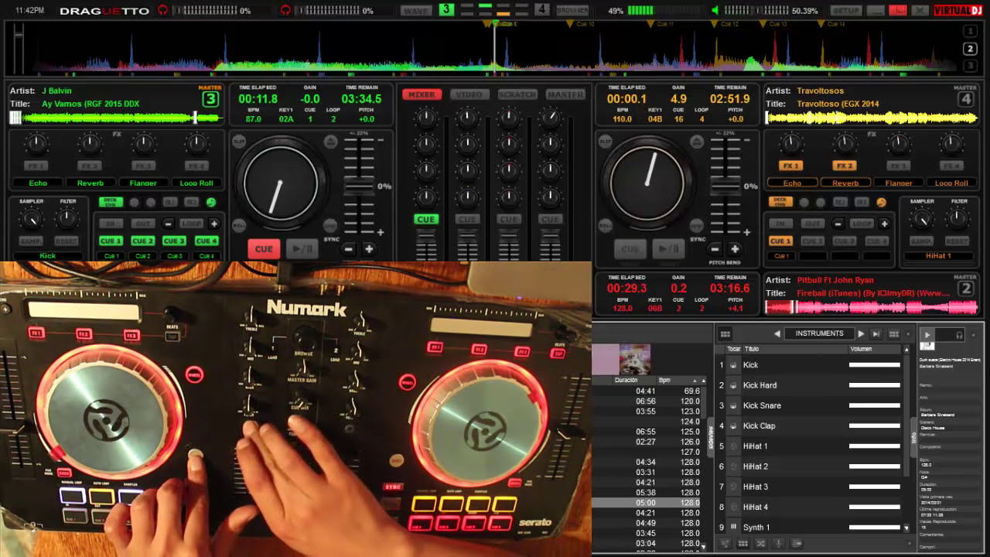
Task: Click left deck pitch bend minus
Action: point(349,249)
